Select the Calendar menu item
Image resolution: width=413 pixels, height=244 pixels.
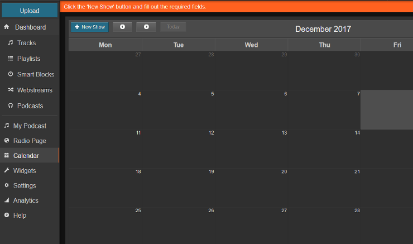(x=26, y=156)
